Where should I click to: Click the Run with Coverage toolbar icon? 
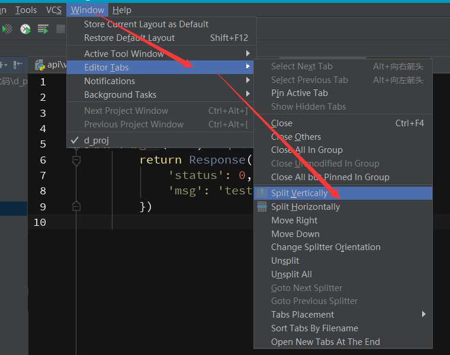[x=8, y=28]
